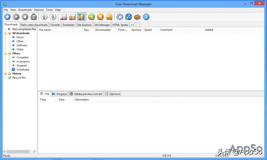Click the blue plus Add download icon

tap(7, 17)
